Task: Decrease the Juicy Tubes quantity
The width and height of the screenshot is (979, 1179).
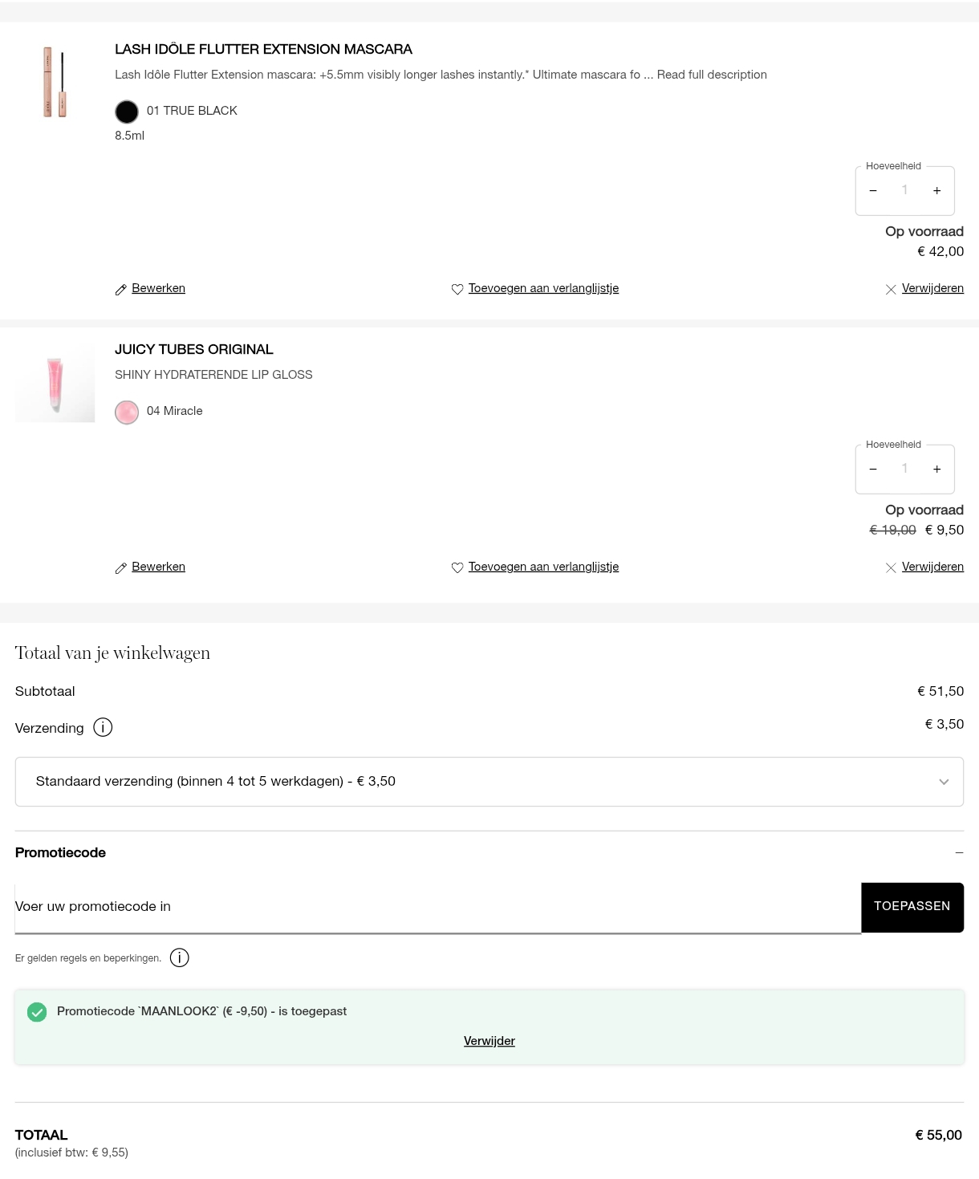Action: pos(873,470)
